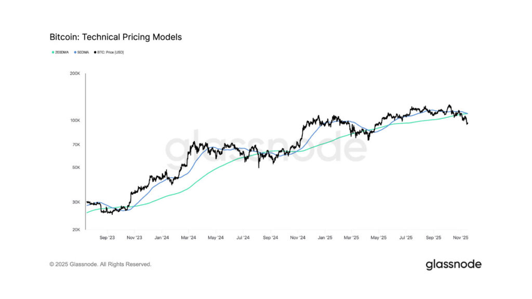The image size is (532, 299).
Task: Click the black BTC Price legend dot
Action: [95, 52]
